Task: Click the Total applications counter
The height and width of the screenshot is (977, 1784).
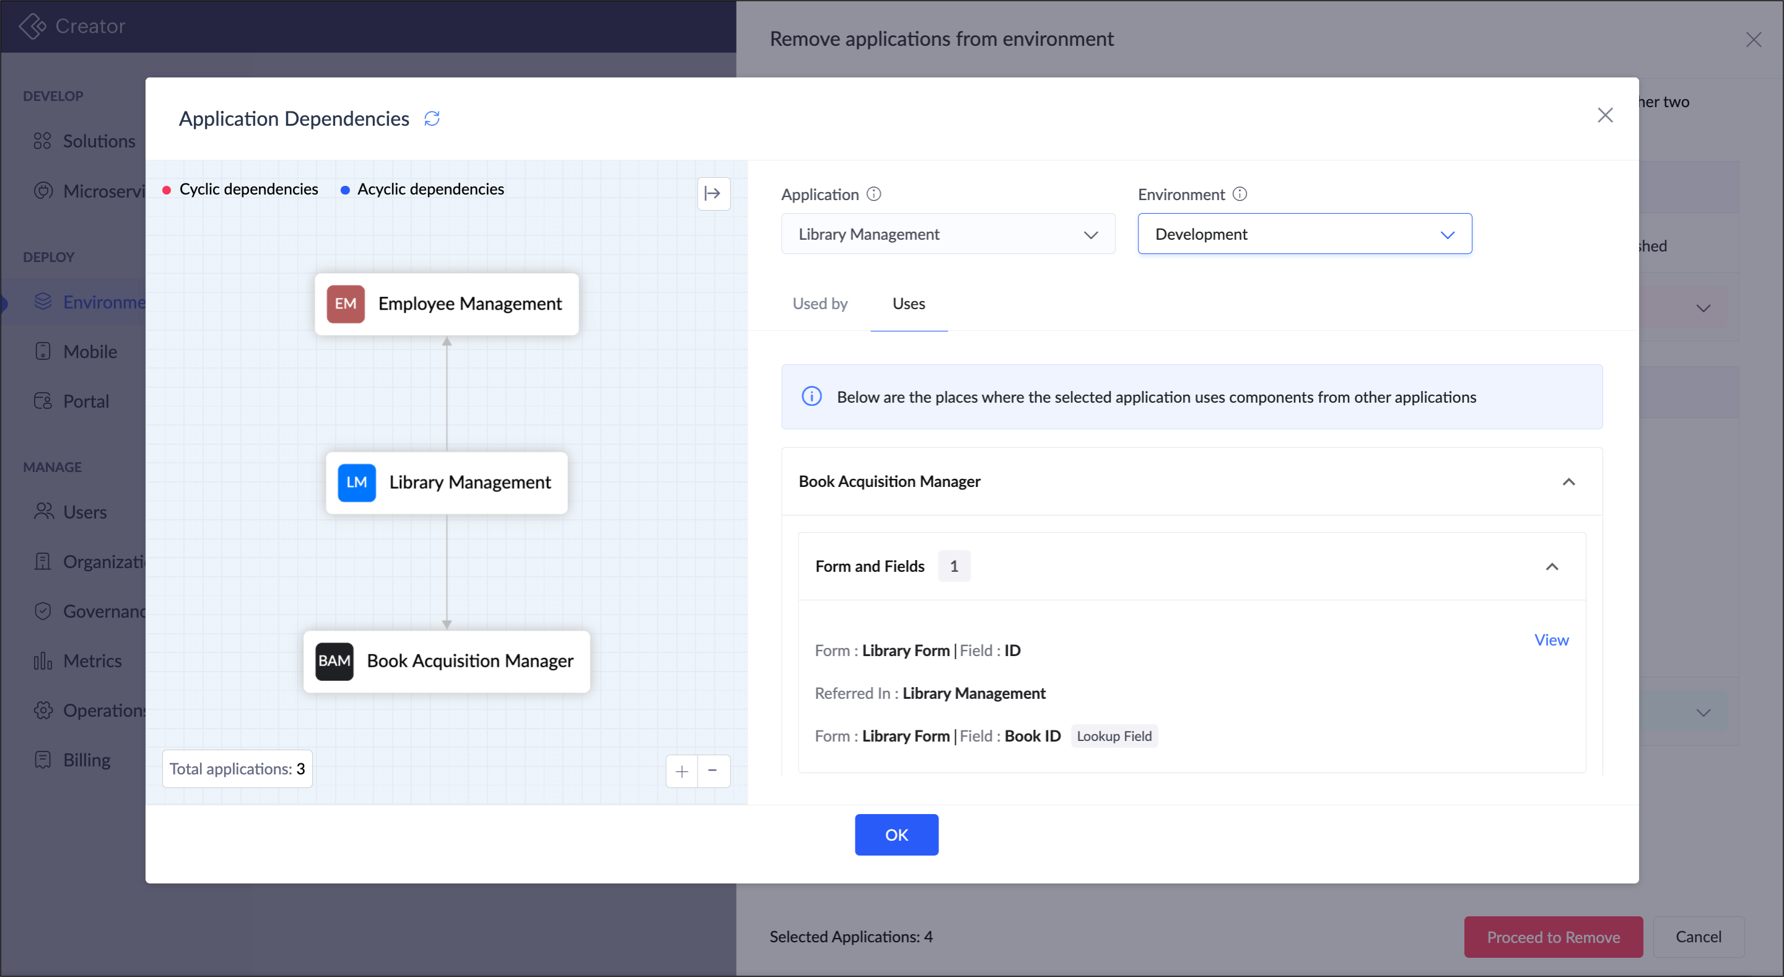Action: pyautogui.click(x=237, y=769)
